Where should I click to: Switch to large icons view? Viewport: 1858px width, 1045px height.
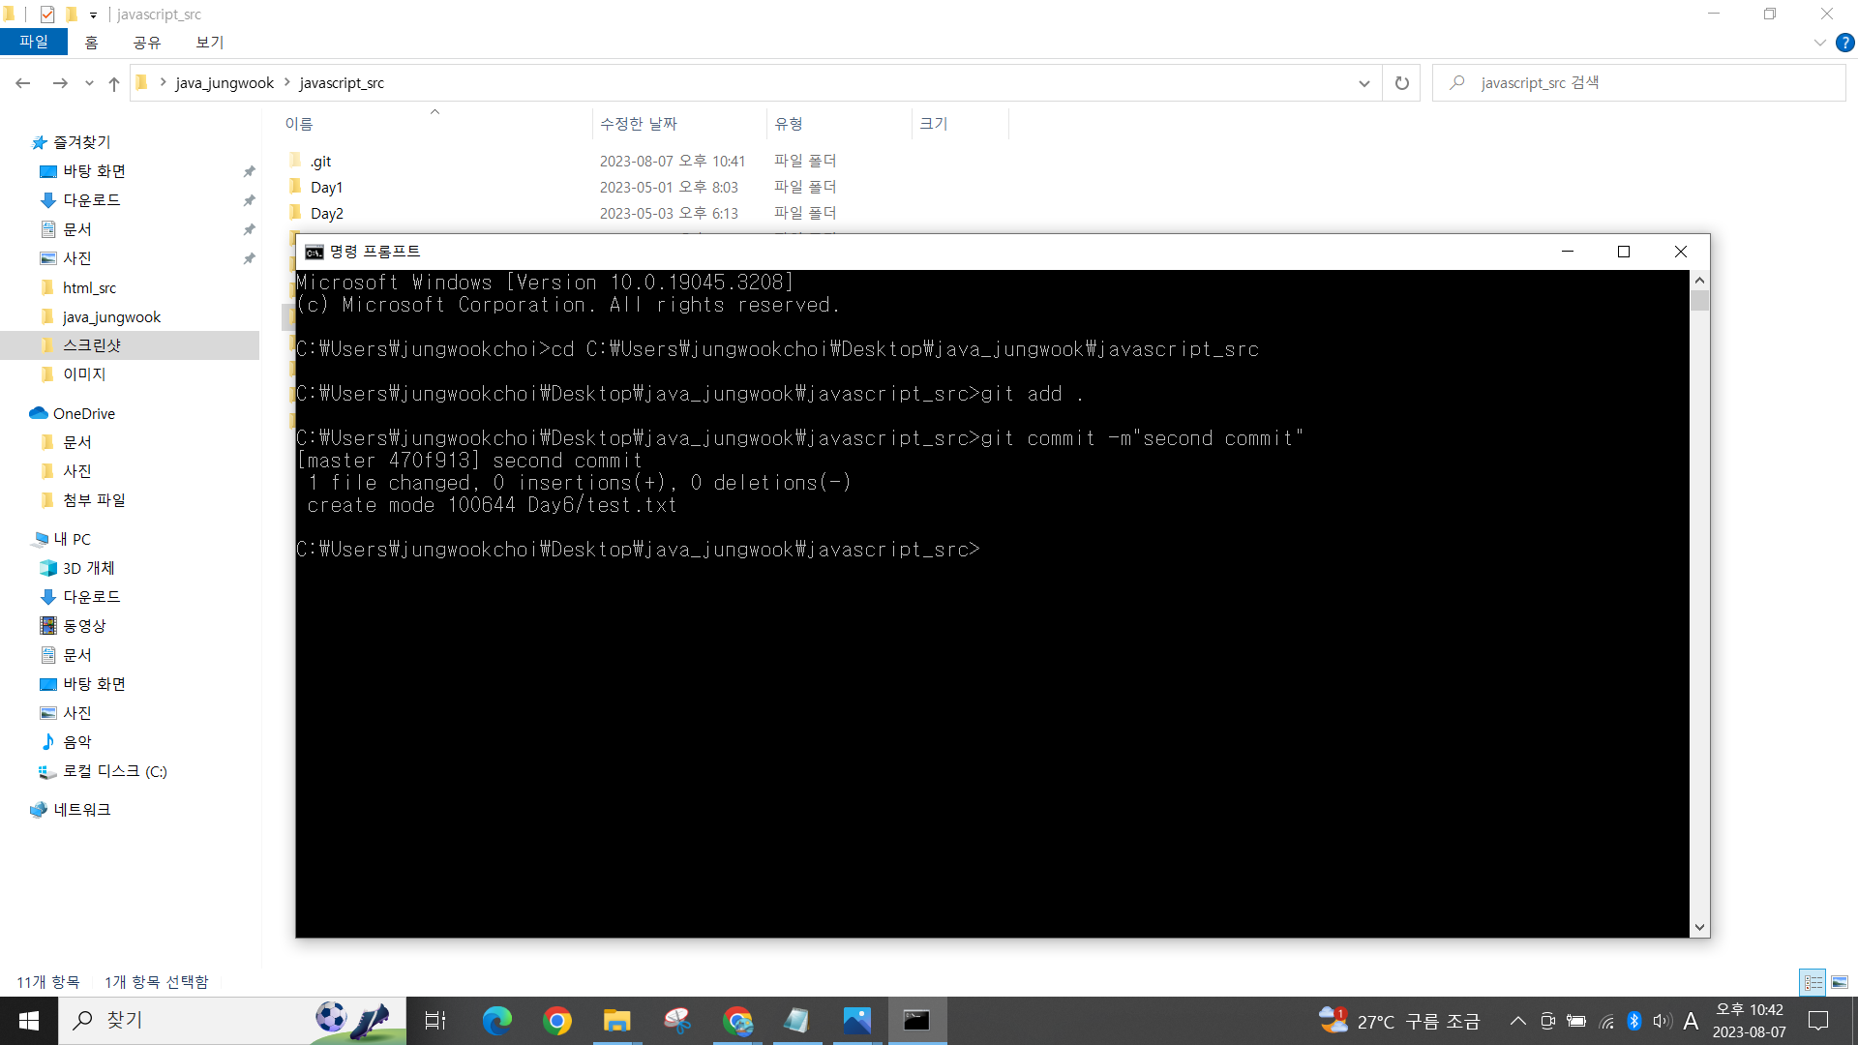pos(1840,982)
